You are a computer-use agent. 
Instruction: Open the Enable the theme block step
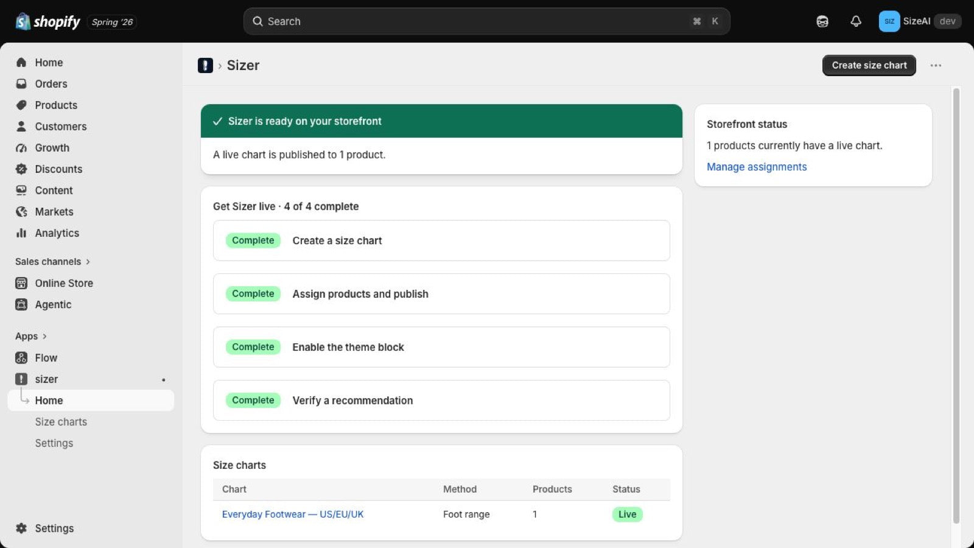441,347
